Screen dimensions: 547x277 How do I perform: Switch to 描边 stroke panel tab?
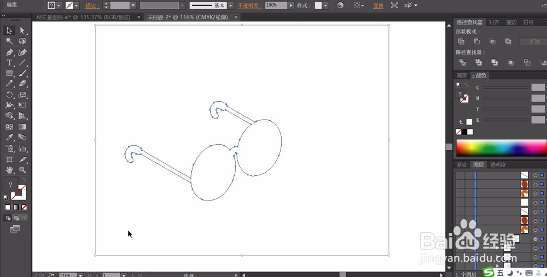click(511, 22)
